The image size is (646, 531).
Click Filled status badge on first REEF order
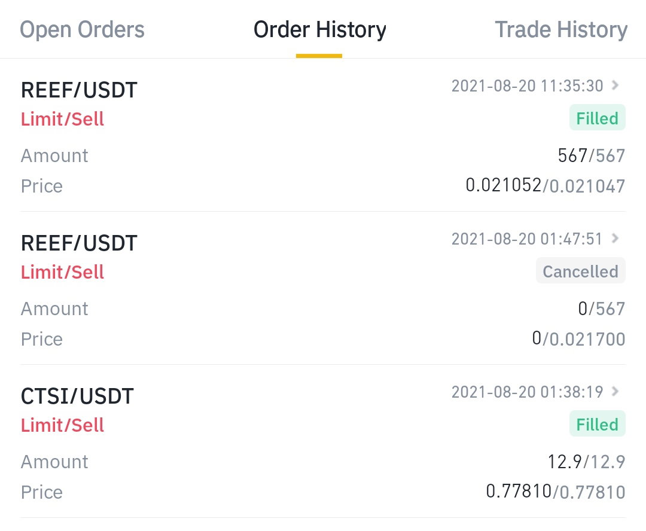tap(598, 118)
